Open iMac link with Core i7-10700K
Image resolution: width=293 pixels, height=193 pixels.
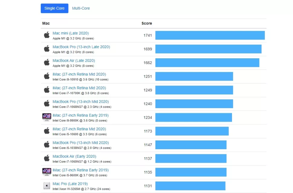pyautogui.click(x=79, y=88)
